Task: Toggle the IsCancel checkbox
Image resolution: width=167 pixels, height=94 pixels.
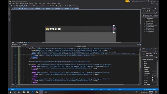Action: 152,78
